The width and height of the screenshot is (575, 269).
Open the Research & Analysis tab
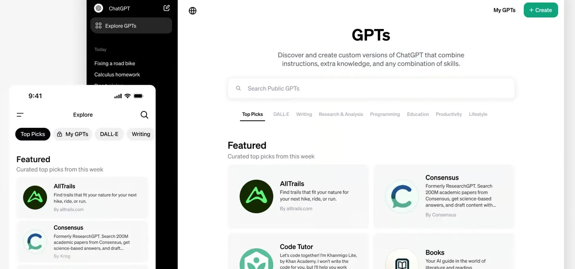[341, 114]
